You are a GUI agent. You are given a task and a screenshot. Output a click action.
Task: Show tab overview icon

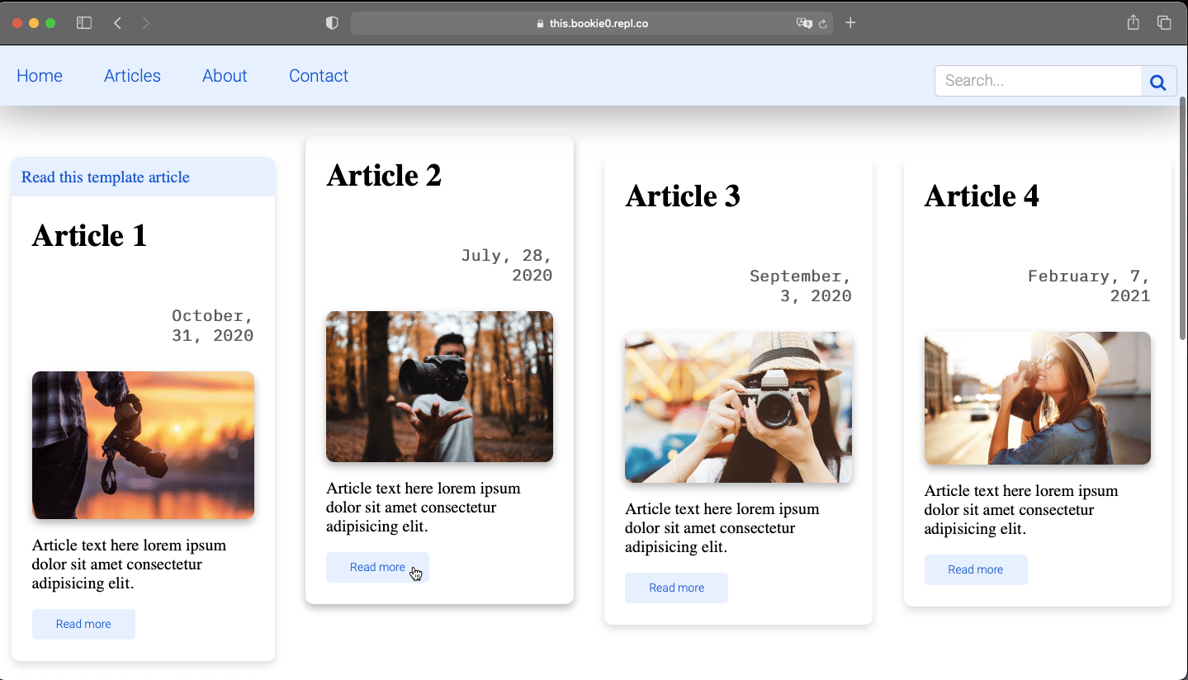(1164, 23)
